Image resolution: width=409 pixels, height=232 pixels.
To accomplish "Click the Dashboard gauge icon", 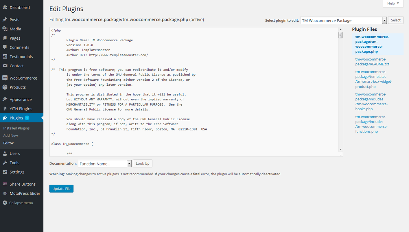I will [5, 8].
